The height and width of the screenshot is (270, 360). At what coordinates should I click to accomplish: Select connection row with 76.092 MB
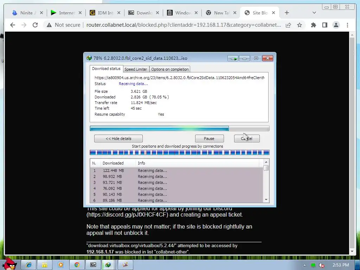pyautogui.click(x=176, y=188)
